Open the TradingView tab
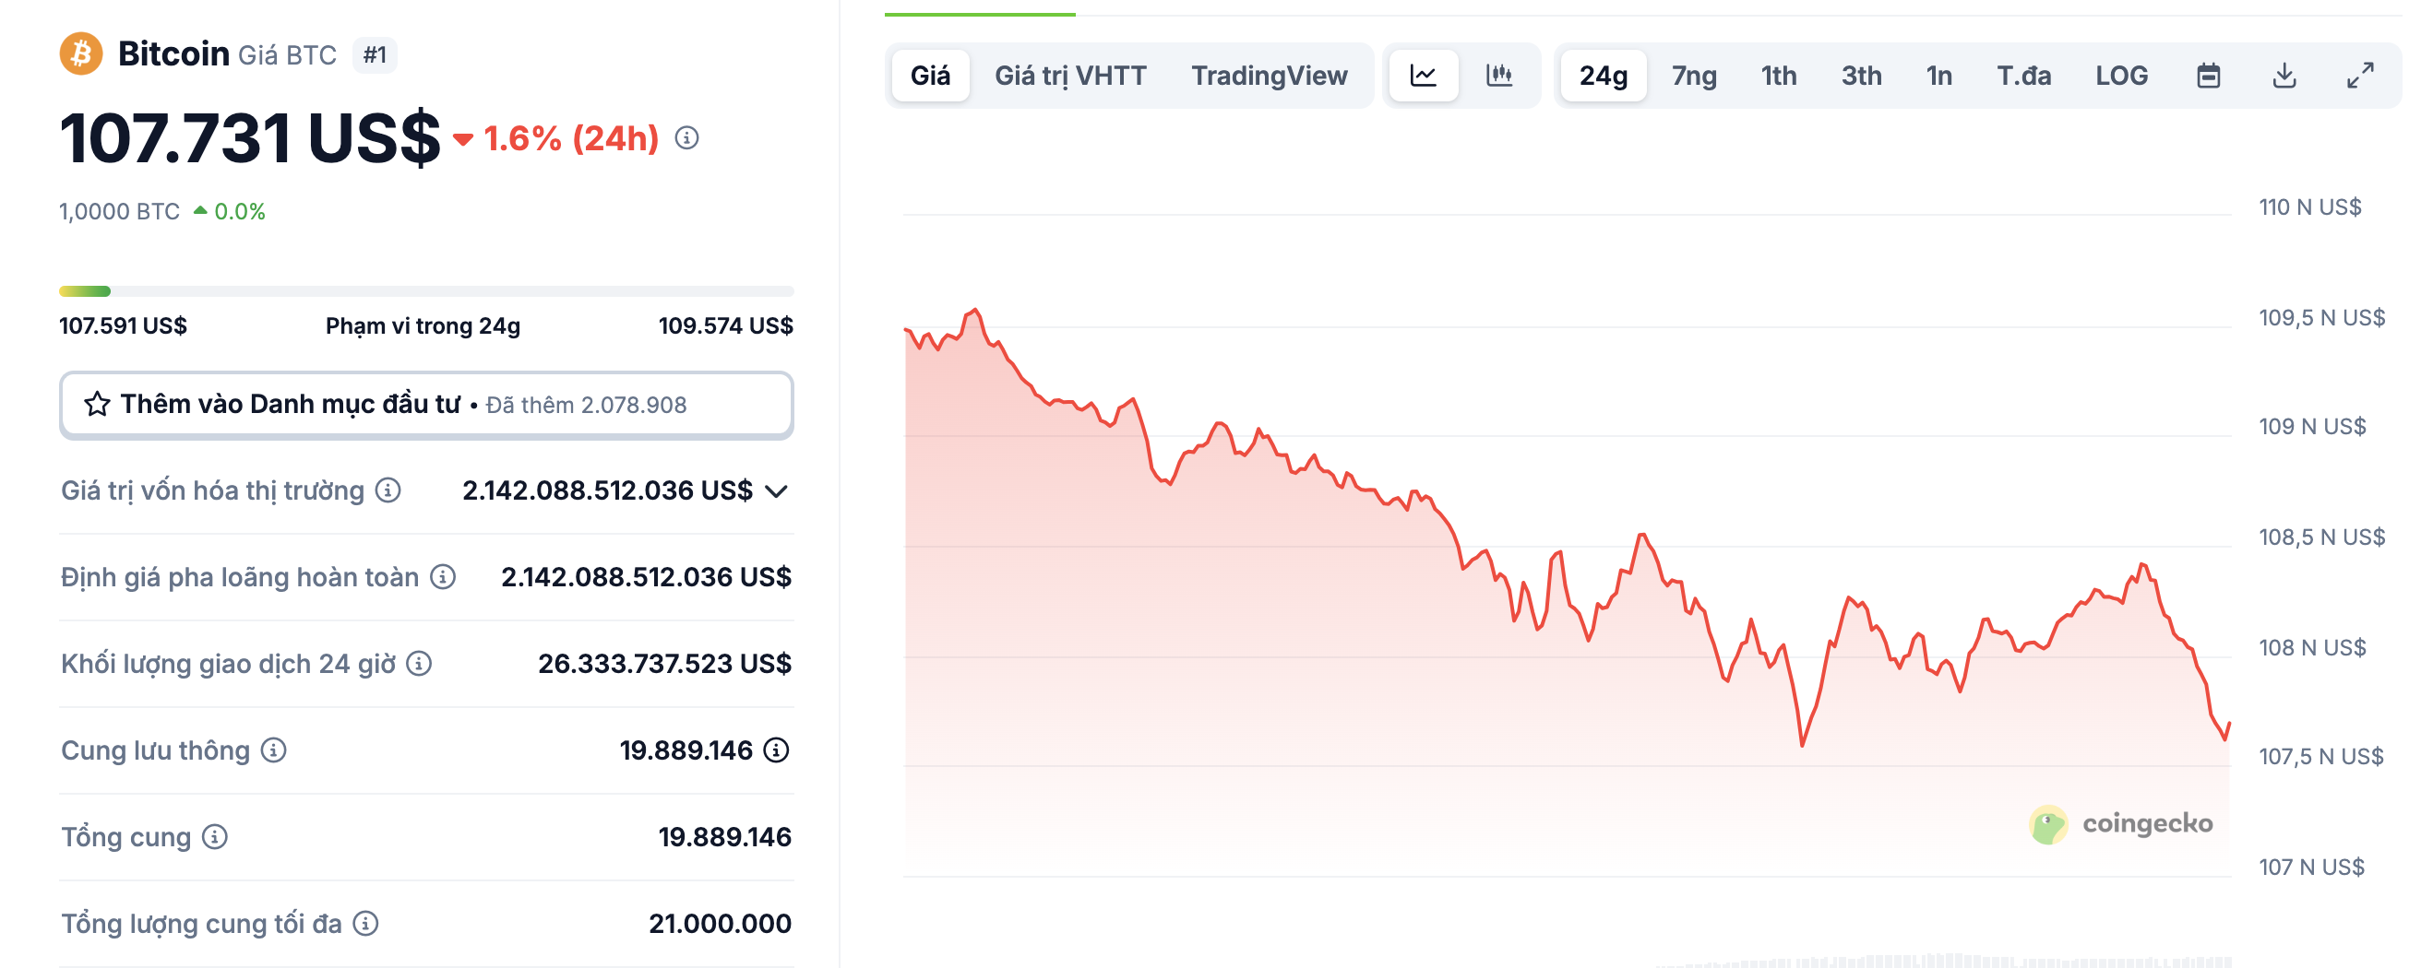This screenshot has width=2421, height=968. coord(1269,75)
